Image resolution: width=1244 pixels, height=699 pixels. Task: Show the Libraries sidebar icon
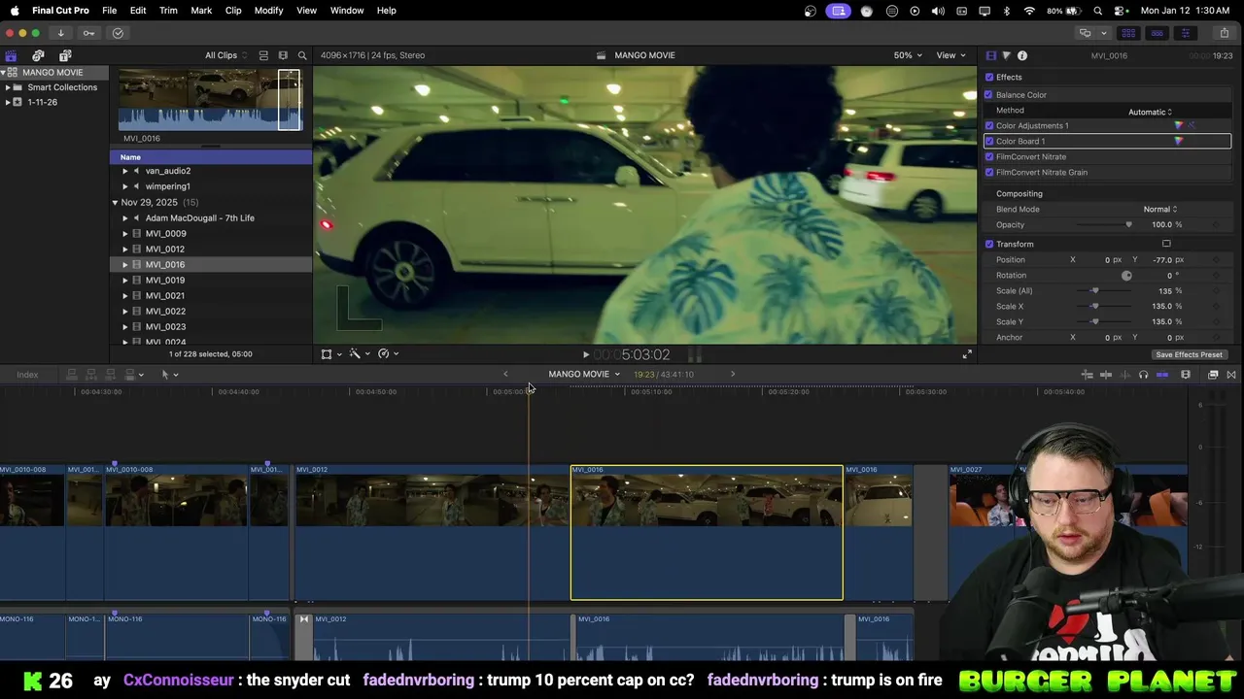click(11, 55)
